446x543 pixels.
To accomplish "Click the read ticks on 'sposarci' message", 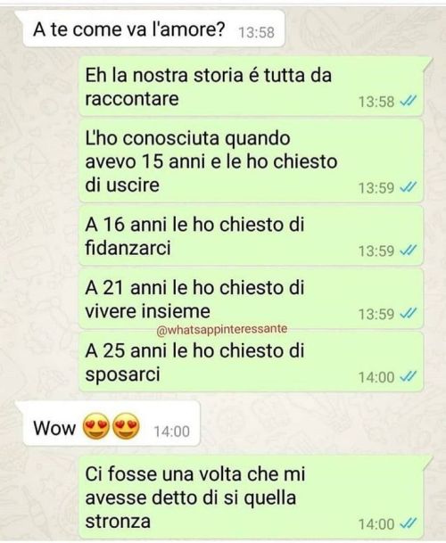I will [x=408, y=376].
